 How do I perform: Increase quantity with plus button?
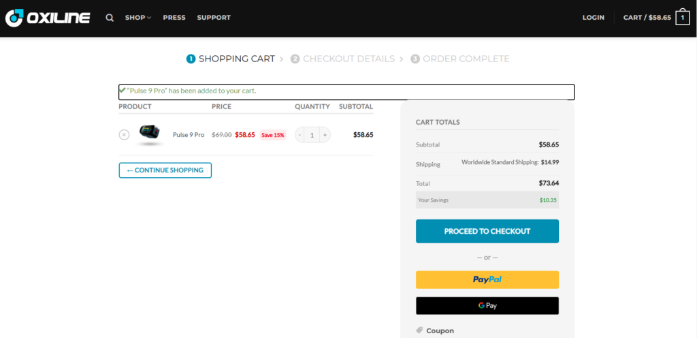(325, 135)
